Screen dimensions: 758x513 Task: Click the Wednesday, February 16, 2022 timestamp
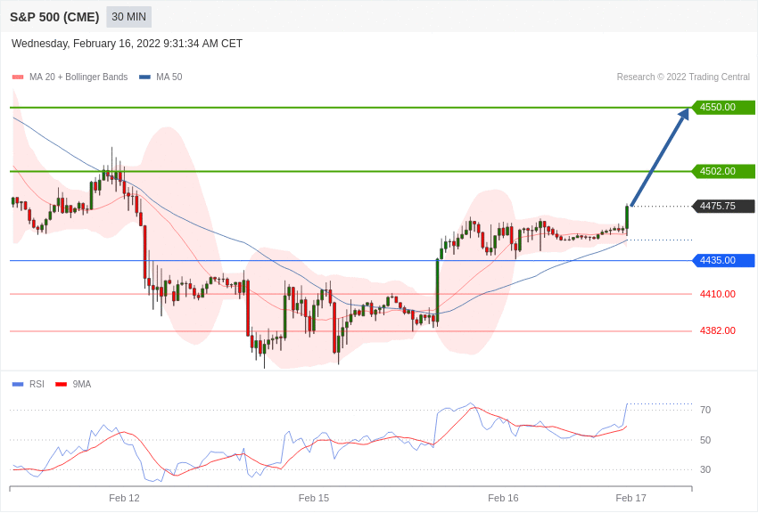tap(127, 44)
